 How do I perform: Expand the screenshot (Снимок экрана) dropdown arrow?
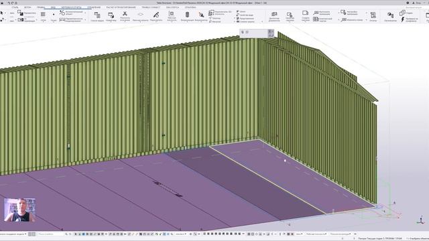pos(262,21)
